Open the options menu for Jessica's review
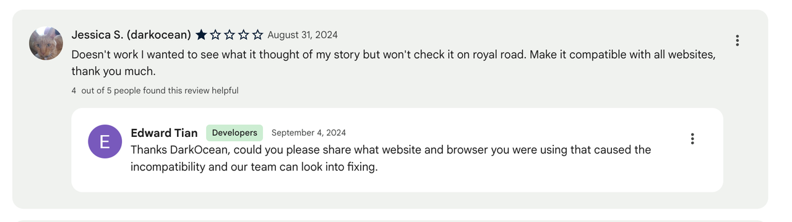This screenshot has height=222, width=792. point(737,41)
